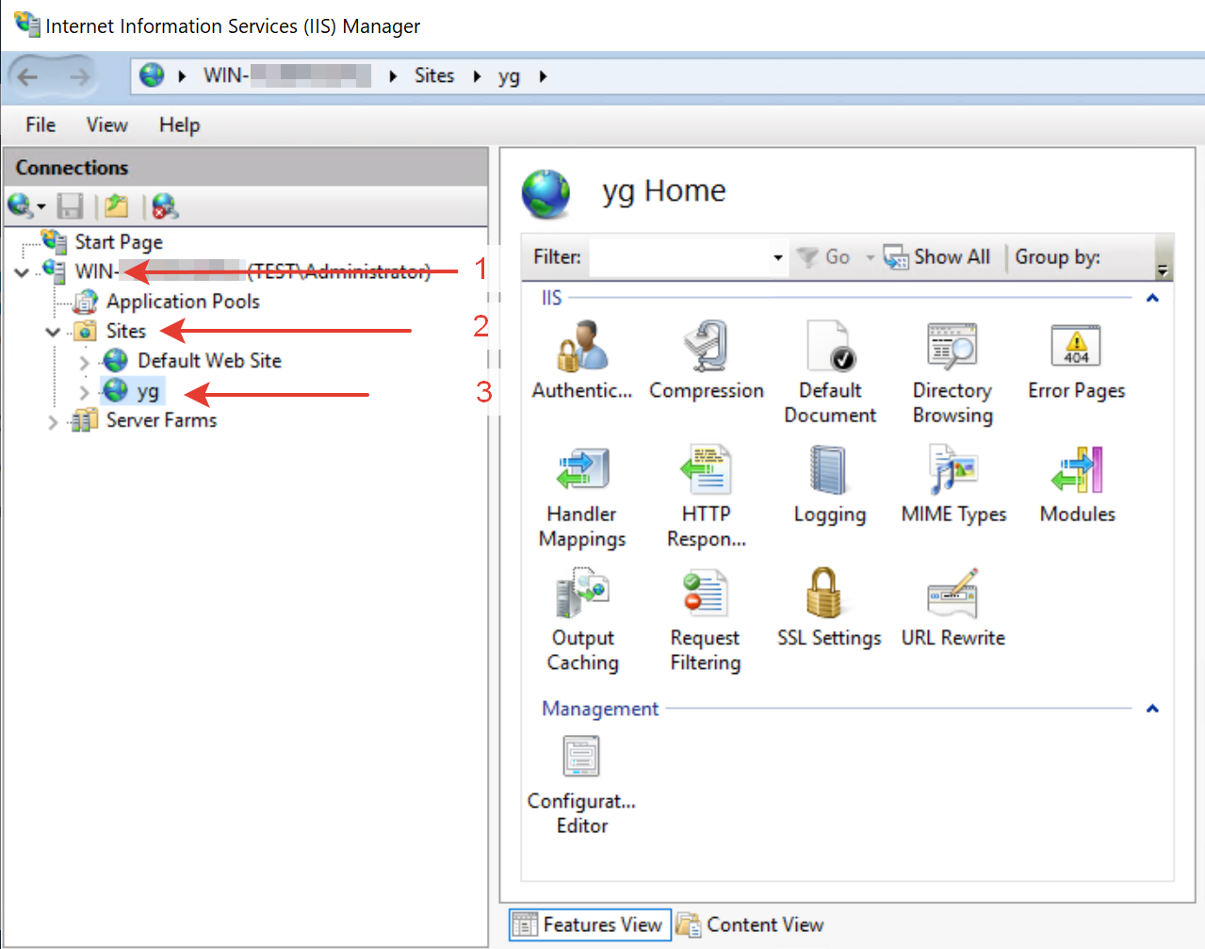Open the Create New Connection dropdown arrow
The width and height of the screenshot is (1205, 949).
click(41, 206)
